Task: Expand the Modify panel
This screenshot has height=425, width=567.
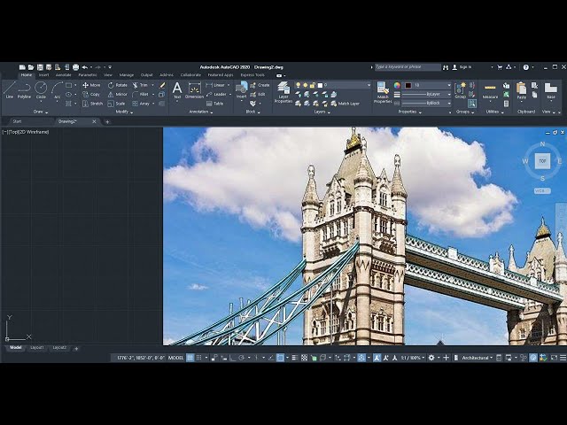Action: click(x=124, y=112)
